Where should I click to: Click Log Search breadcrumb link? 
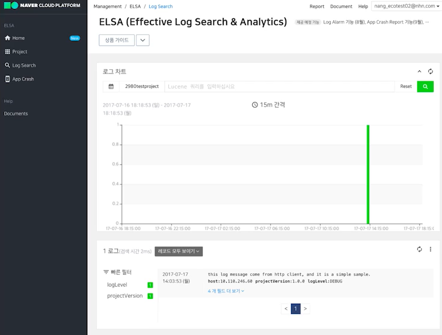point(161,6)
